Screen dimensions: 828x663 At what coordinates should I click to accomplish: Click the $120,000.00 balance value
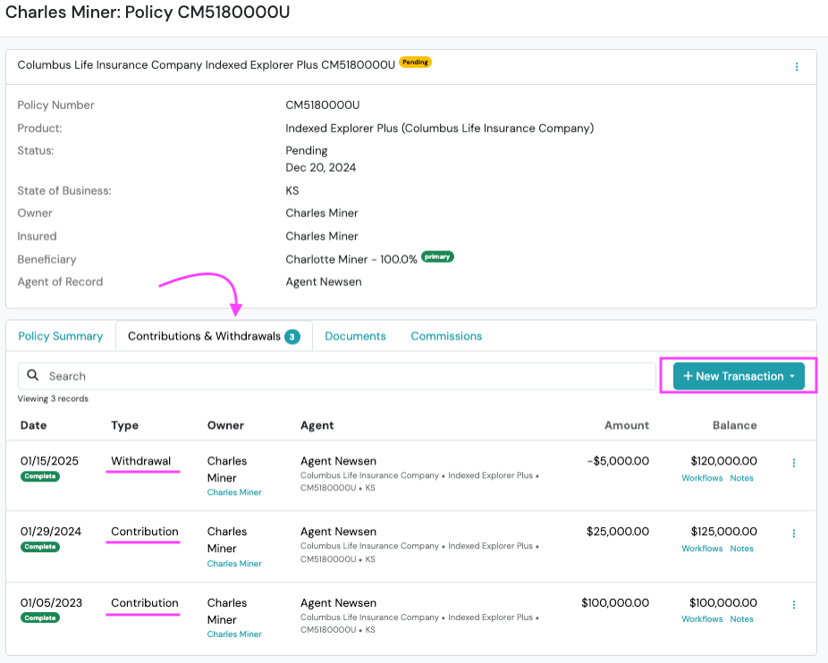724,461
